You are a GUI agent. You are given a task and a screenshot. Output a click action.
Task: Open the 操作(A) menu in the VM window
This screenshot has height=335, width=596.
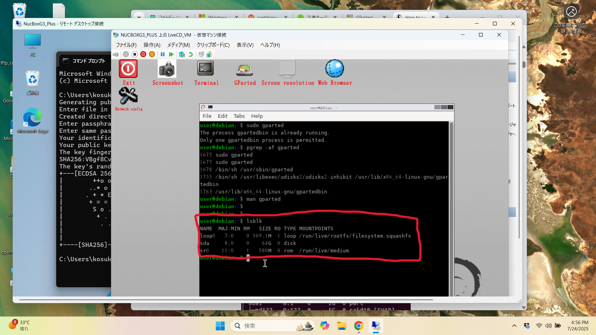152,45
